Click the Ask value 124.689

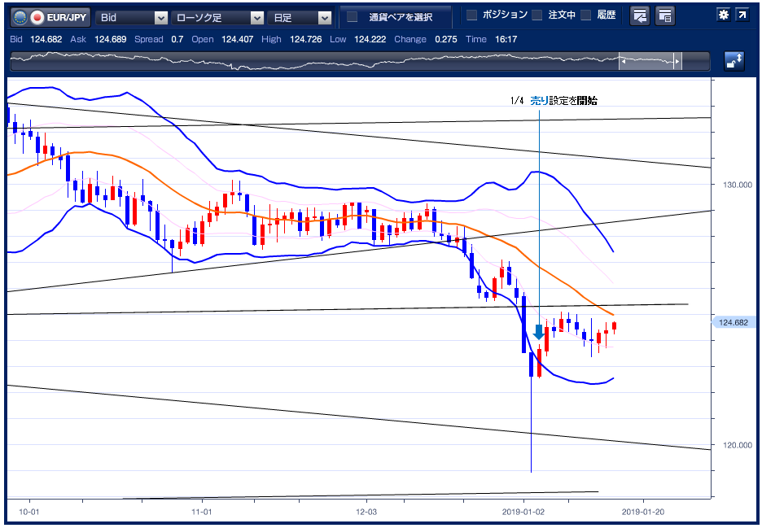pyautogui.click(x=111, y=39)
